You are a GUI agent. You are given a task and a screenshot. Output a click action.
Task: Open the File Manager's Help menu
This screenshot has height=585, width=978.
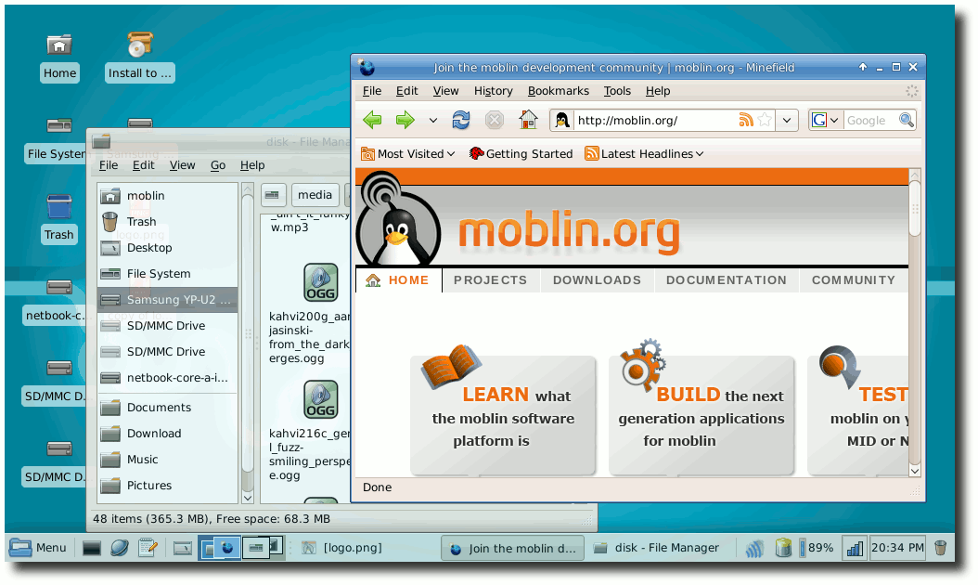tap(252, 165)
